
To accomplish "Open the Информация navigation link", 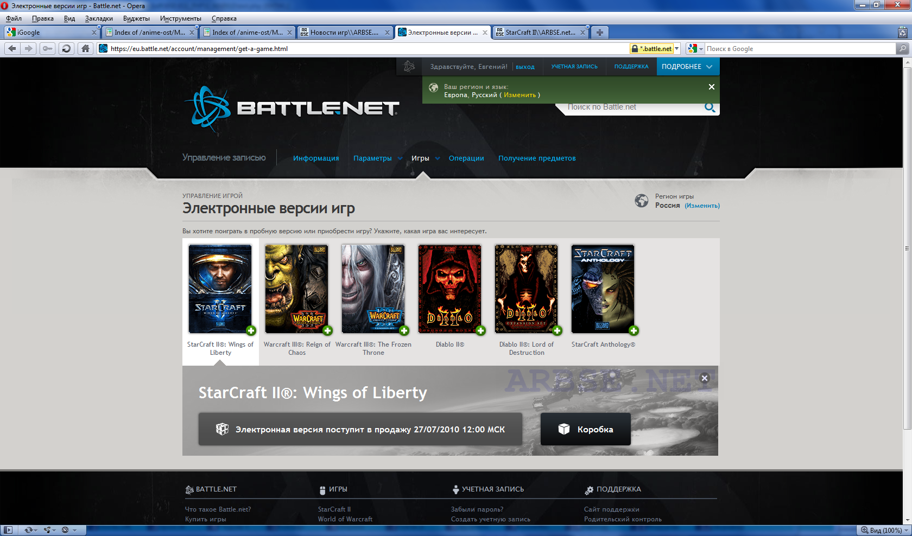I will pos(316,158).
